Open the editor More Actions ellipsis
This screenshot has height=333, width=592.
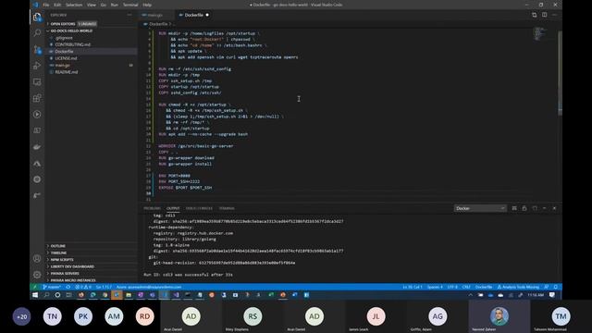coord(554,15)
